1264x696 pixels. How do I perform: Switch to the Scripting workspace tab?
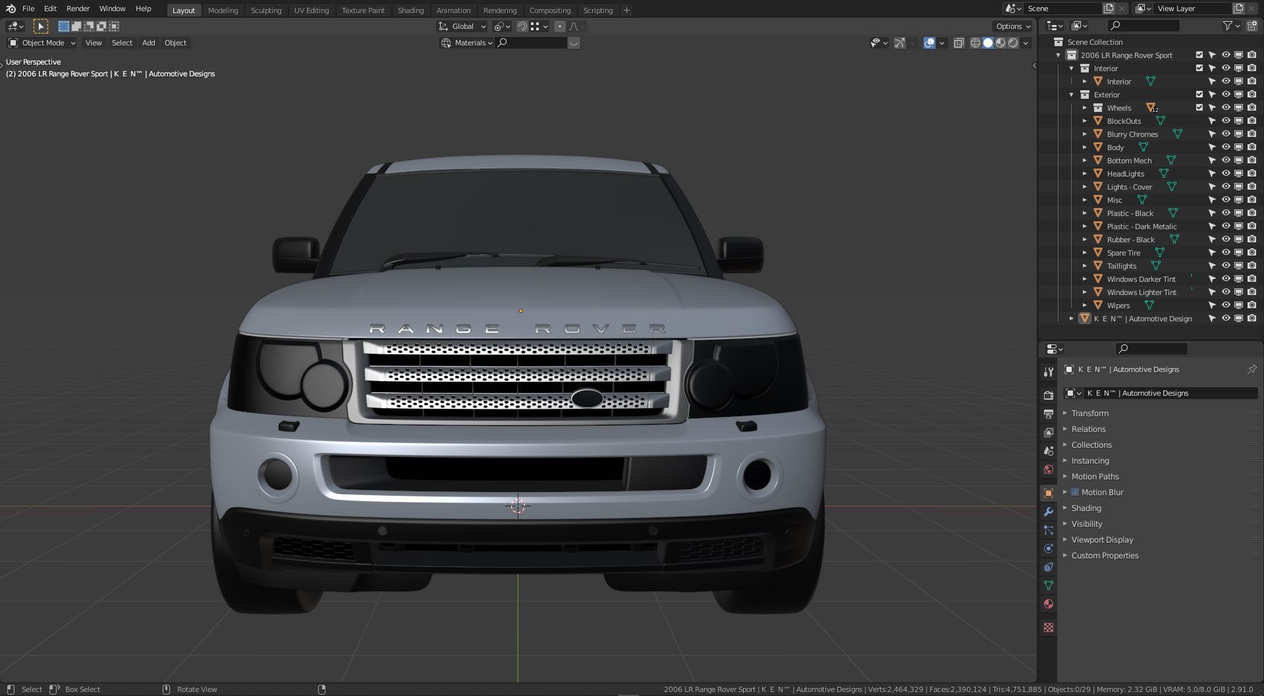coord(597,10)
